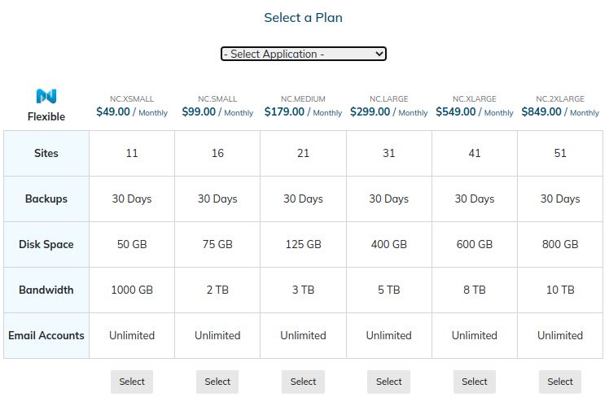Image resolution: width=609 pixels, height=419 pixels.
Task: Choose the NC.LARGE plan Select button
Action: tap(389, 382)
